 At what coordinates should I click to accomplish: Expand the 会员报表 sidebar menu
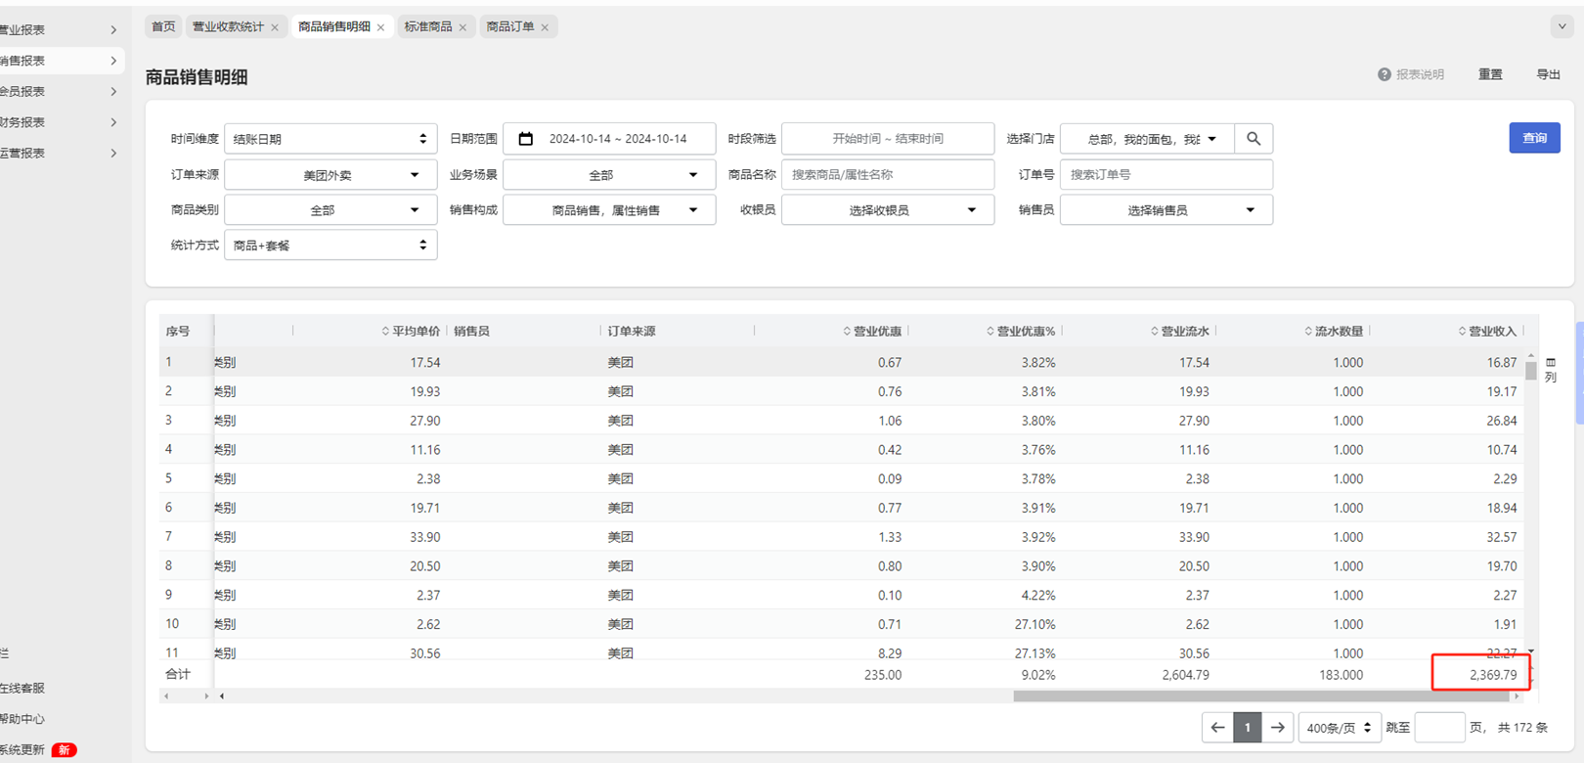(61, 91)
